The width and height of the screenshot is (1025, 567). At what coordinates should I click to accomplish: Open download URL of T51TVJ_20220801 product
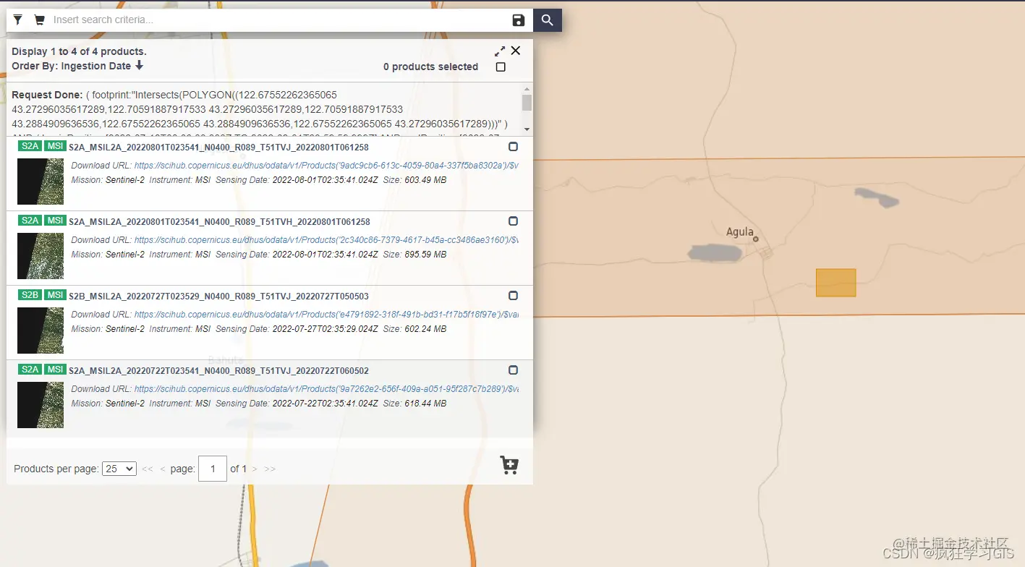pos(326,166)
